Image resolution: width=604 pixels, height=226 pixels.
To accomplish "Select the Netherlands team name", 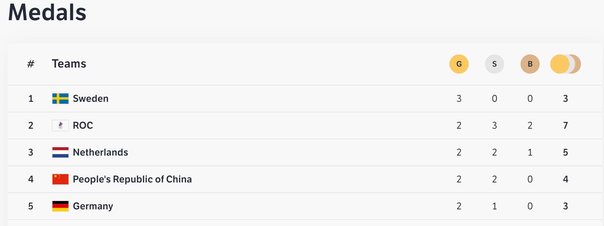I will [100, 152].
